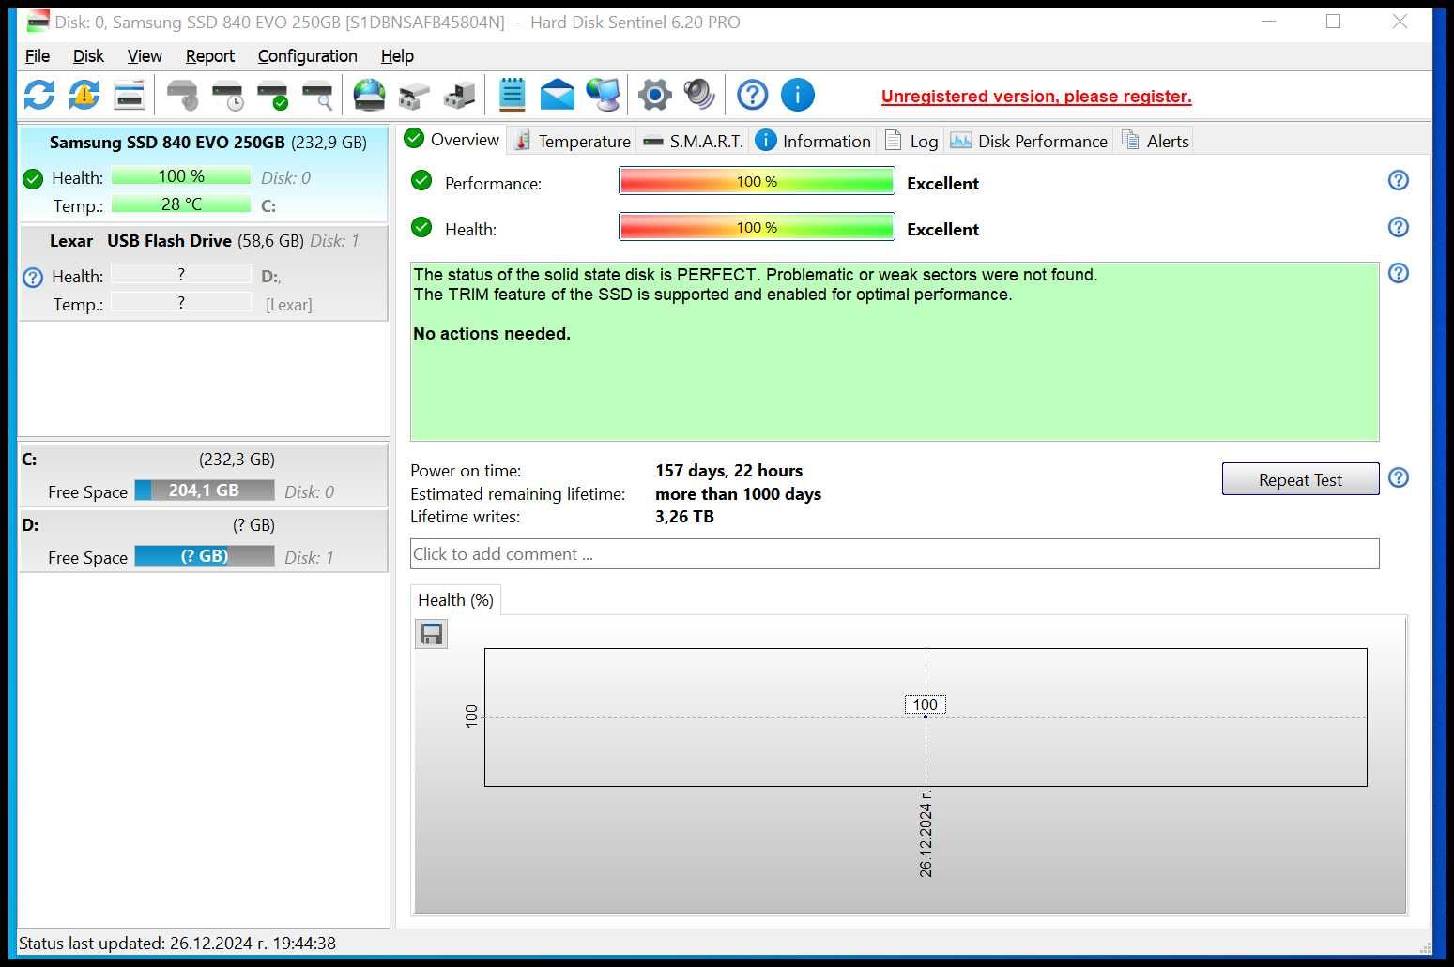Switch to the Information tab
The height and width of the screenshot is (967, 1454).
click(x=813, y=141)
